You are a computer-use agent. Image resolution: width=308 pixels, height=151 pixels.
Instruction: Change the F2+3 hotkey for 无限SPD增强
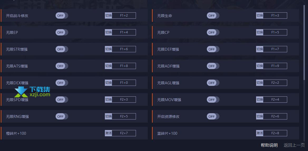click(x=124, y=100)
